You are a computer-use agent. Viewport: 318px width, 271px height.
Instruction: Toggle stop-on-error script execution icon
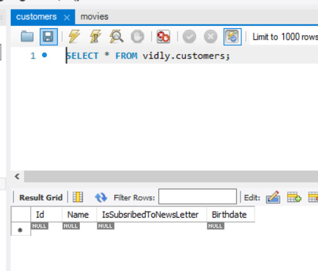click(x=163, y=36)
